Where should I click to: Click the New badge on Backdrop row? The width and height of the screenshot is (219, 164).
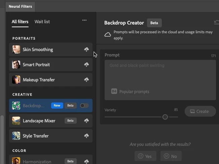click(x=57, y=106)
